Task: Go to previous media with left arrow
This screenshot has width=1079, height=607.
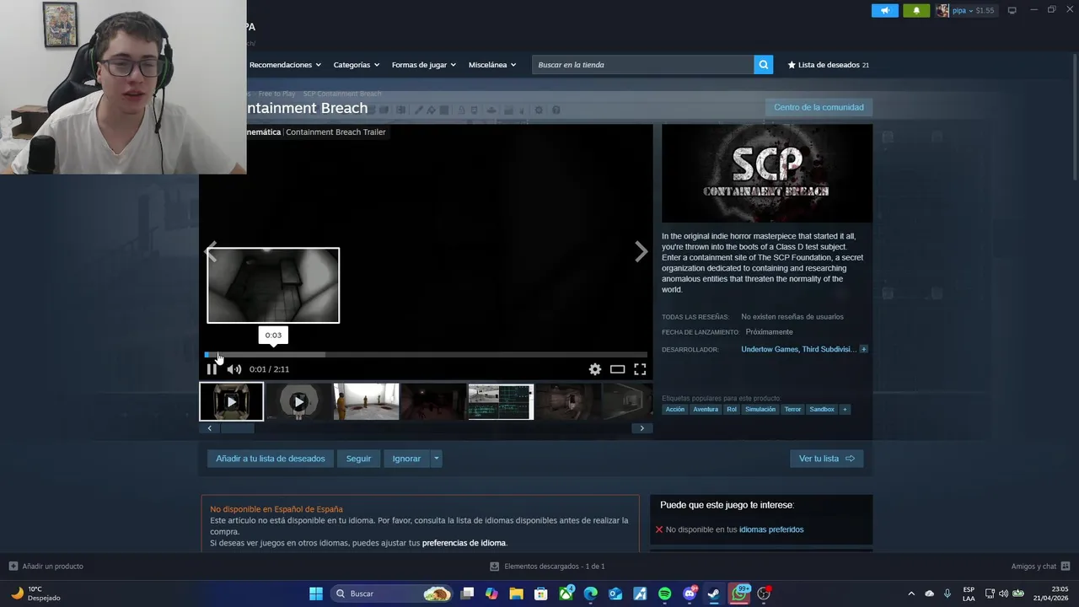Action: click(212, 251)
